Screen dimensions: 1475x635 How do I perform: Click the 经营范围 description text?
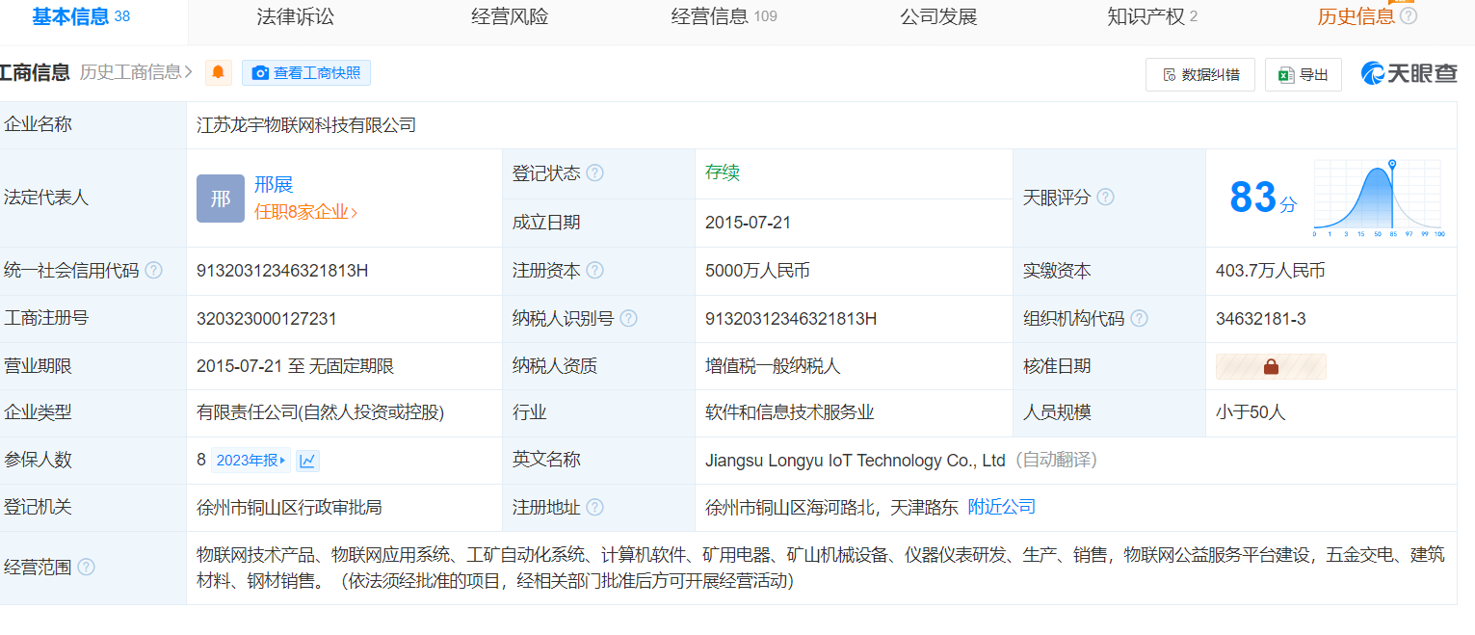(821, 568)
